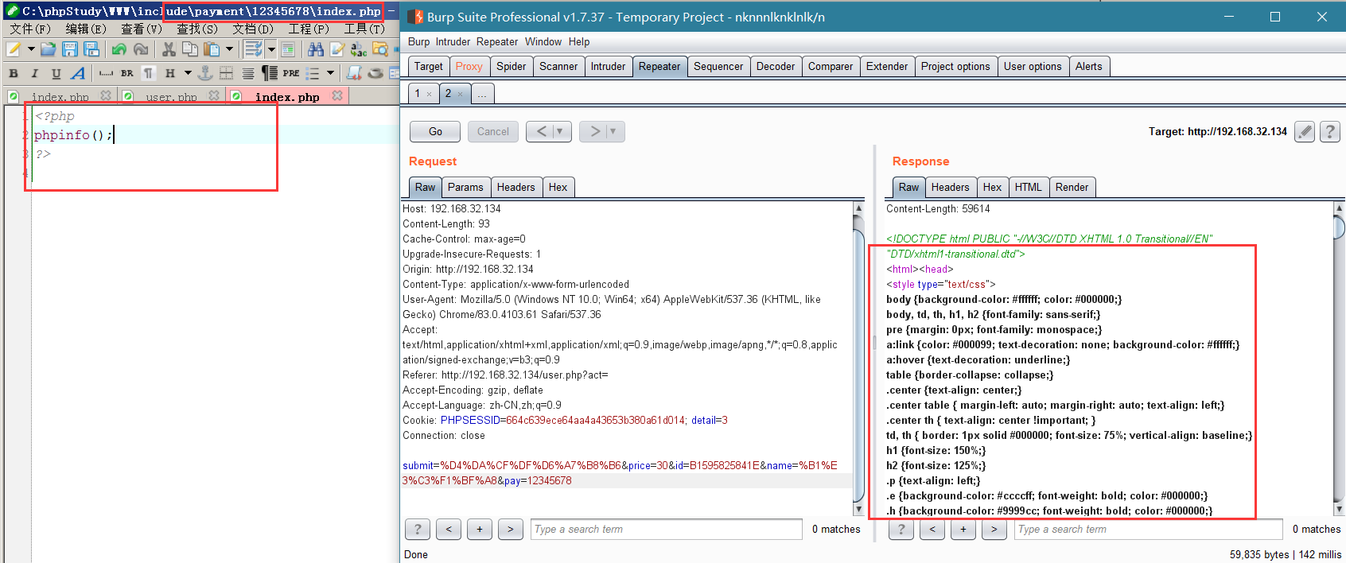1346x563 pixels.
Task: Redo with the gray arrow icon
Action: pos(141,49)
